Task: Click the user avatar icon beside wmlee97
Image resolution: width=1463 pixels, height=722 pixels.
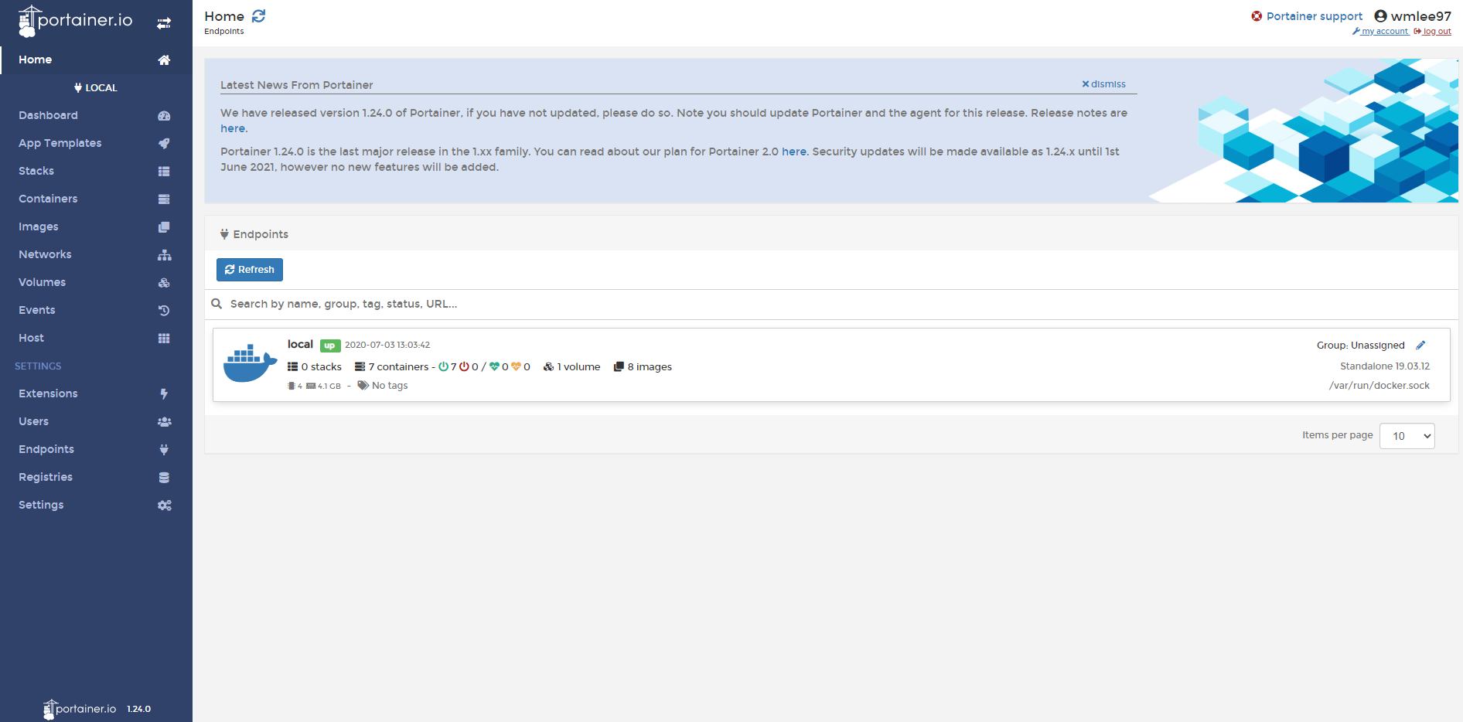Action: pos(1380,15)
